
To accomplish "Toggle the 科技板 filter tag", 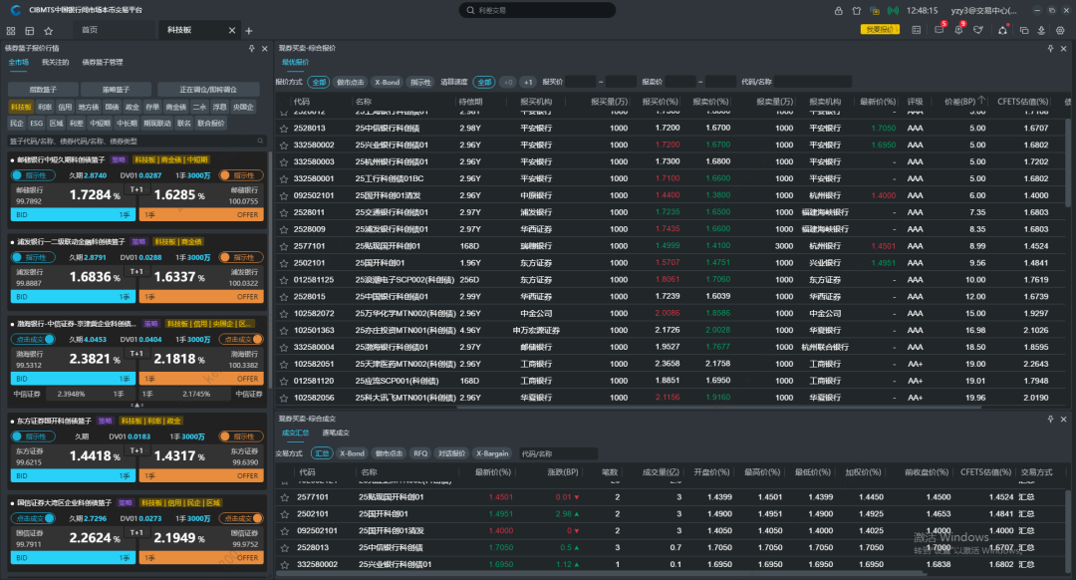I will [21, 107].
